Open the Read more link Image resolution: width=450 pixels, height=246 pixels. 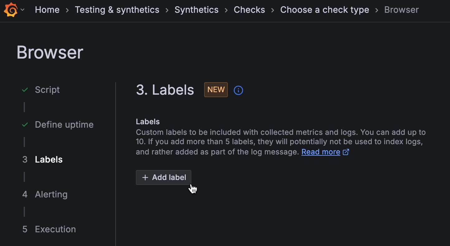click(x=321, y=152)
